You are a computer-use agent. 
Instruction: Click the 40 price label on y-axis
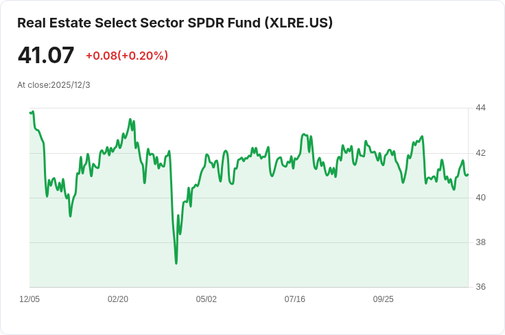coord(480,198)
